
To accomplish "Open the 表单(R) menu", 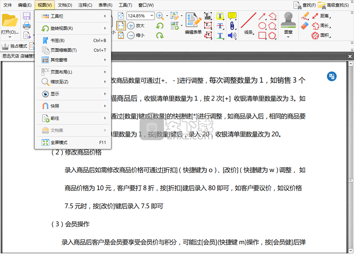I will coord(105,5).
